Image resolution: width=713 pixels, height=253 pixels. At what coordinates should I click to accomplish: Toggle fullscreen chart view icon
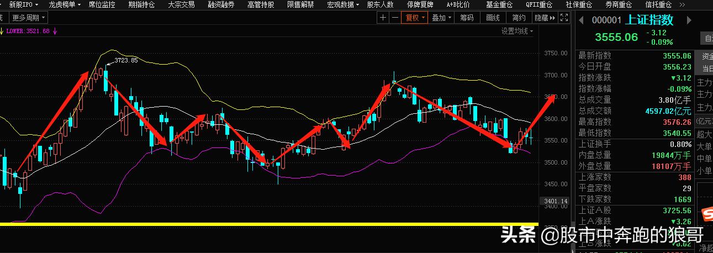click(564, 18)
